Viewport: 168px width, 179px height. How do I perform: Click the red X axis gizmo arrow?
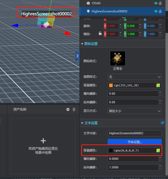(x=68, y=33)
